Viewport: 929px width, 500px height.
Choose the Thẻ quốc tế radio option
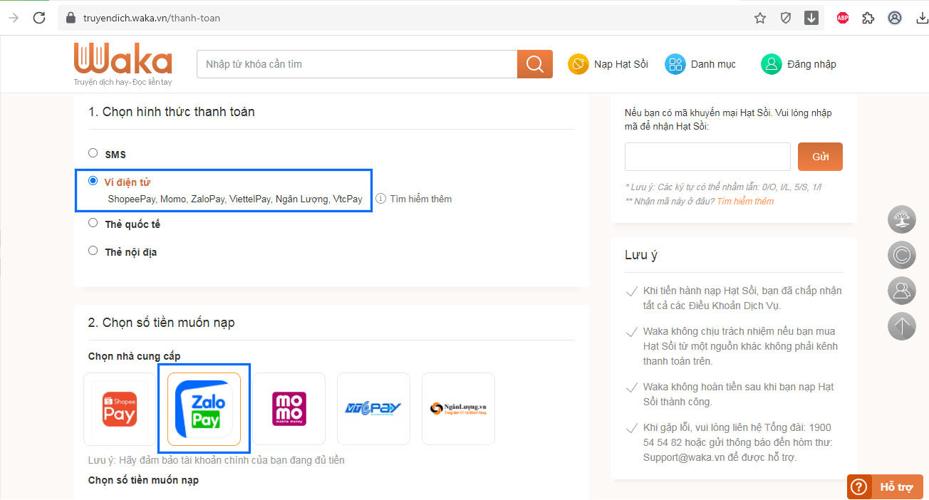[93, 223]
